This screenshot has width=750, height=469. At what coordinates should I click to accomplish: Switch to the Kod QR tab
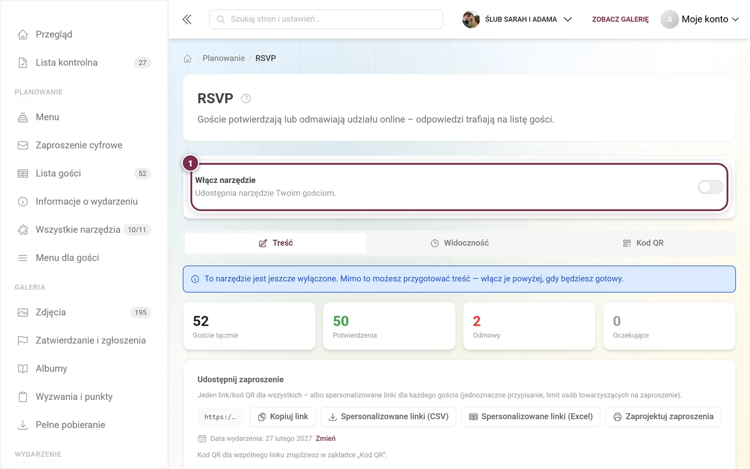[643, 243]
